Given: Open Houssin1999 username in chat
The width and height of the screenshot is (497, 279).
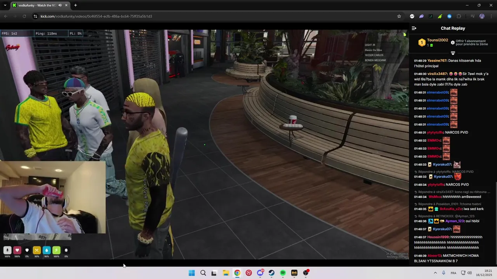Looking at the screenshot, I should (x=438, y=237).
